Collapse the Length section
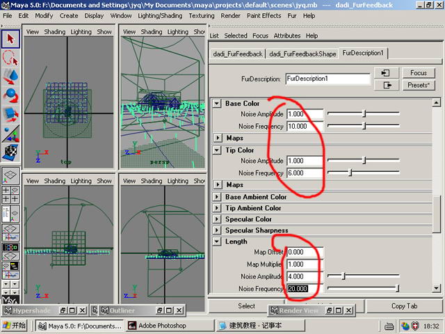Screen dimensions: 445x334 coord(217,241)
